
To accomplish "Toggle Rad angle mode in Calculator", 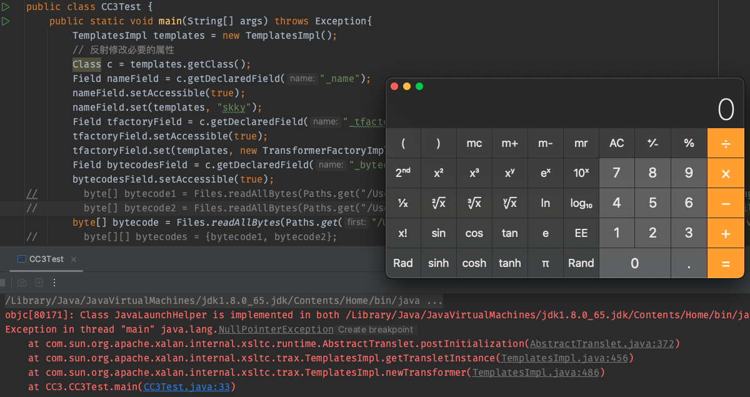I will 403,263.
